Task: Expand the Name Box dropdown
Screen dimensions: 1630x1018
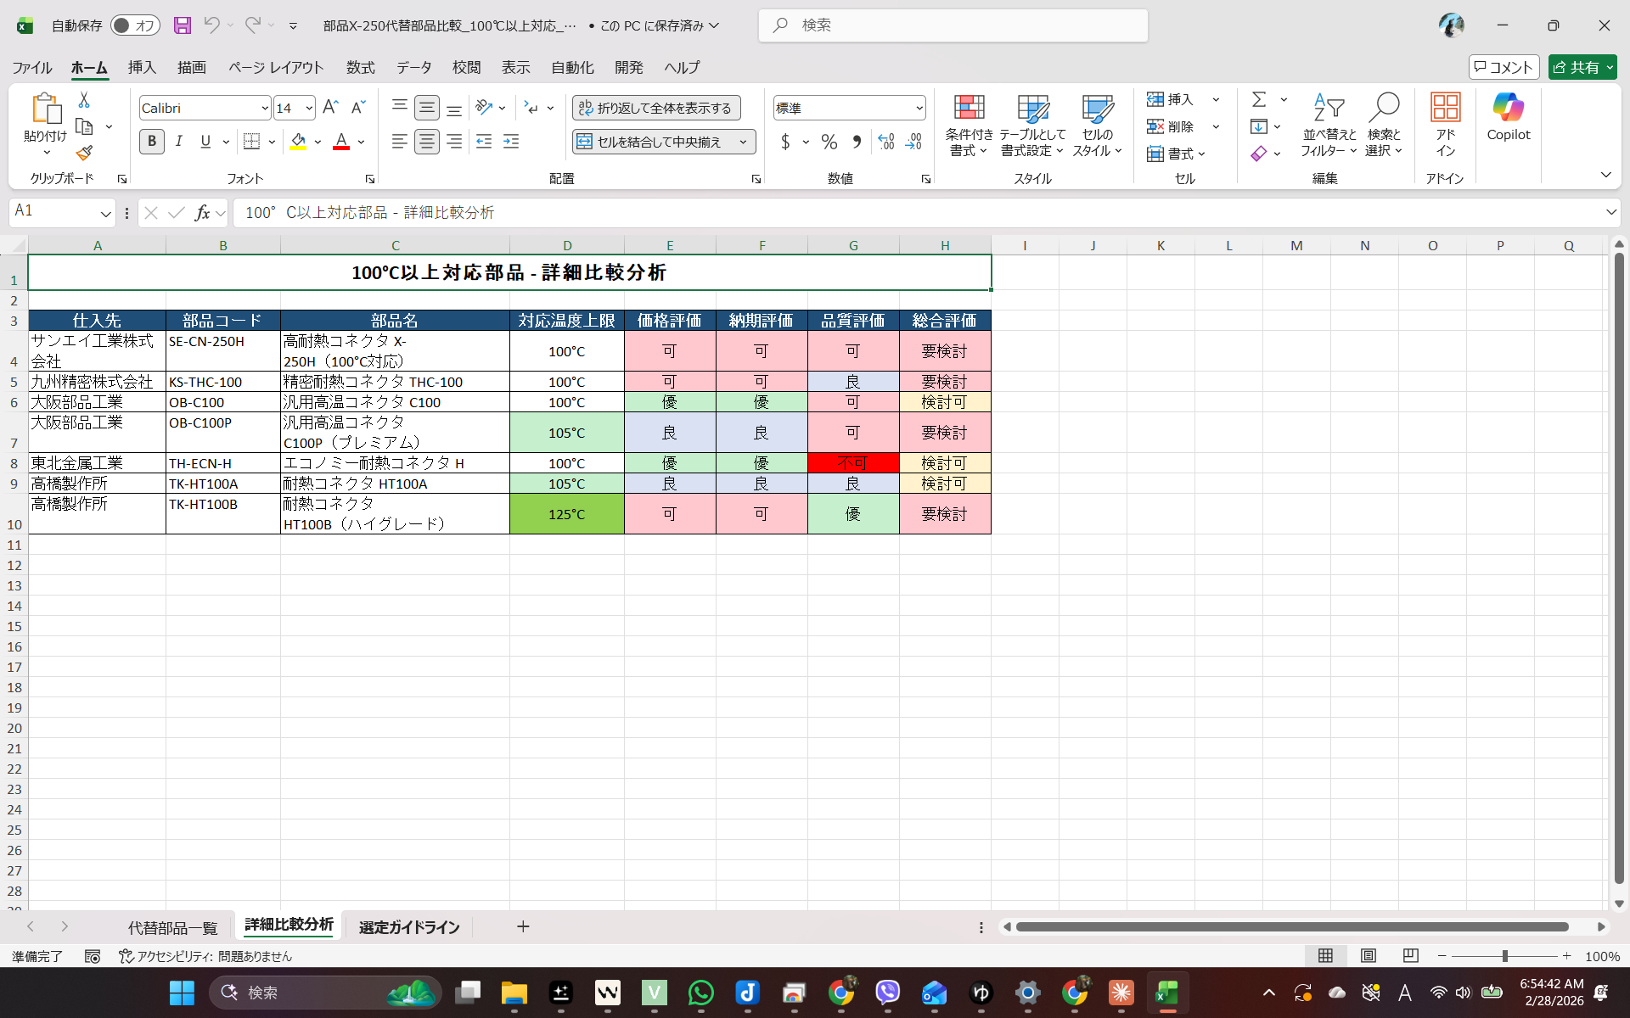Action: point(105,213)
